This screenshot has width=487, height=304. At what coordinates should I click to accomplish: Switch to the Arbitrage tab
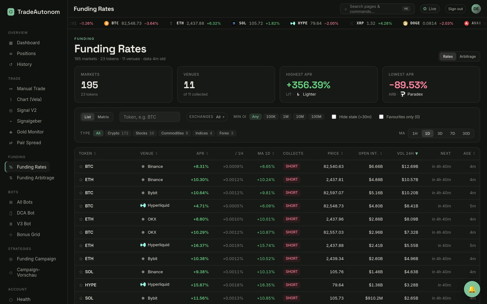pos(467,56)
